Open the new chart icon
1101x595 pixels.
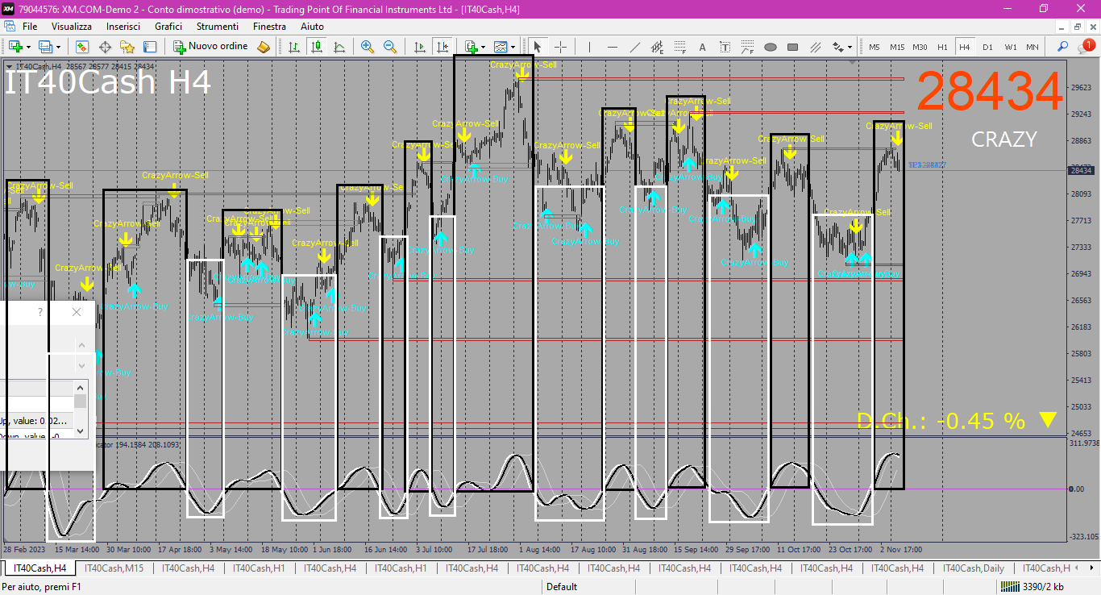[x=15, y=47]
